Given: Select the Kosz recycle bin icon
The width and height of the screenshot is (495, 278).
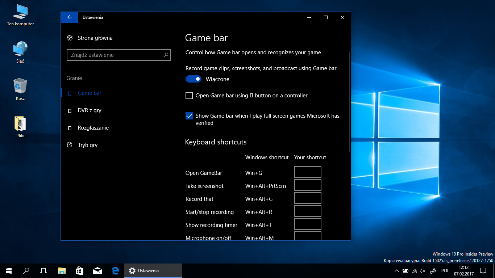Looking at the screenshot, I should tap(20, 90).
